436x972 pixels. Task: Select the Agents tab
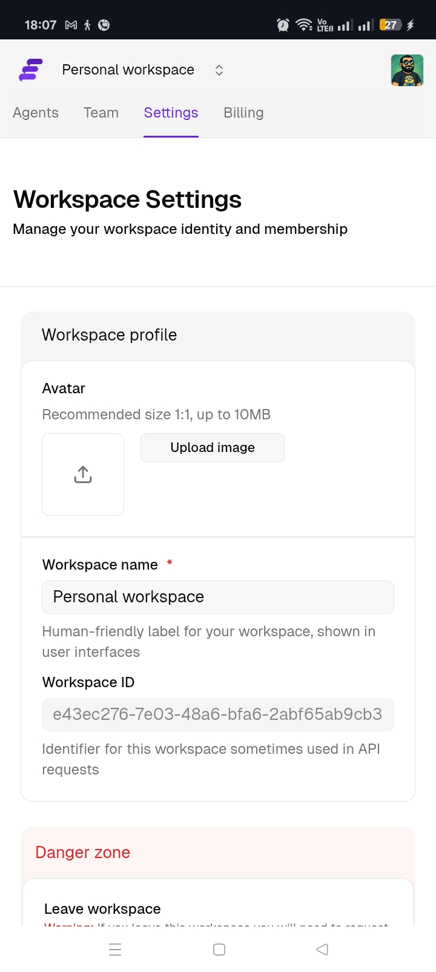(x=36, y=113)
